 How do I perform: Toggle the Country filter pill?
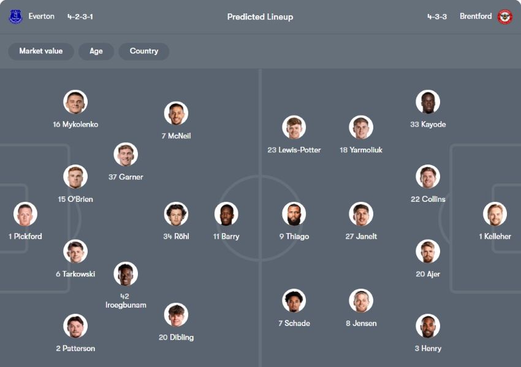click(x=144, y=51)
